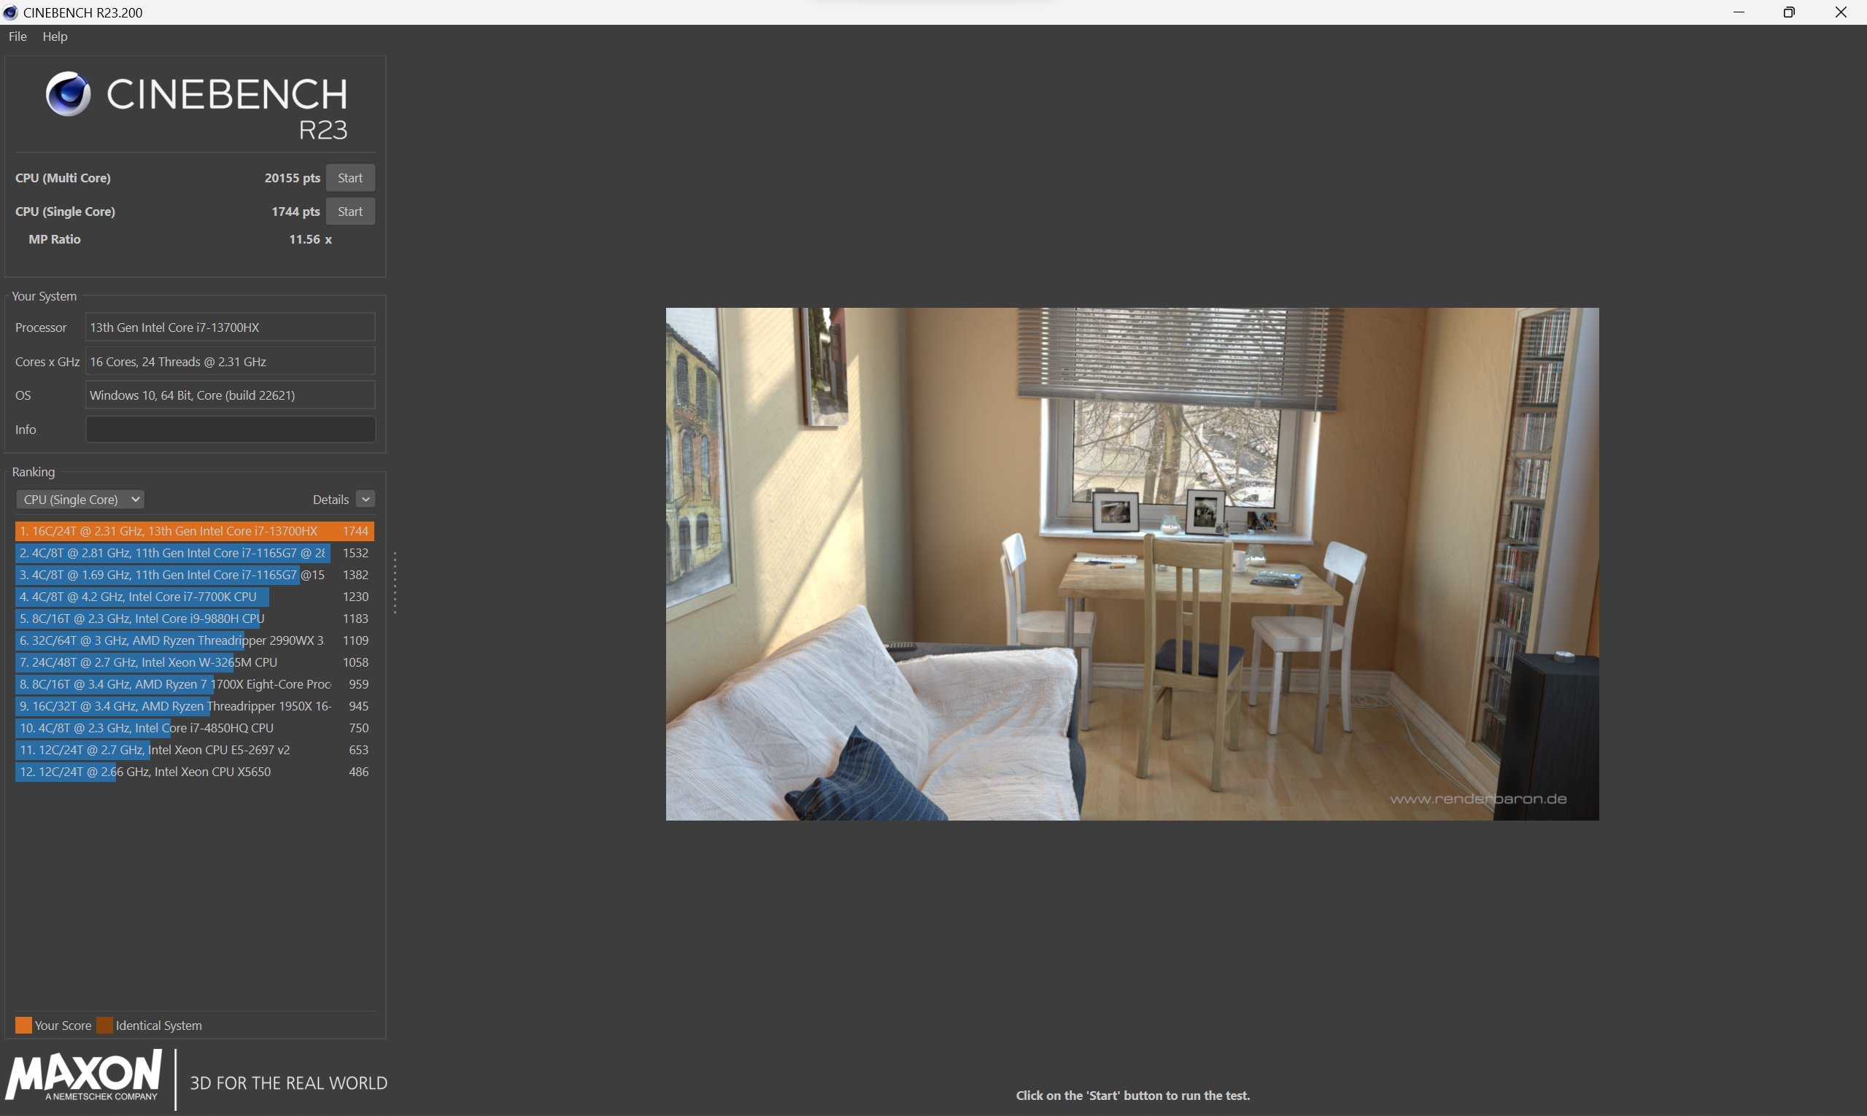Select the Help menu item

click(x=53, y=36)
